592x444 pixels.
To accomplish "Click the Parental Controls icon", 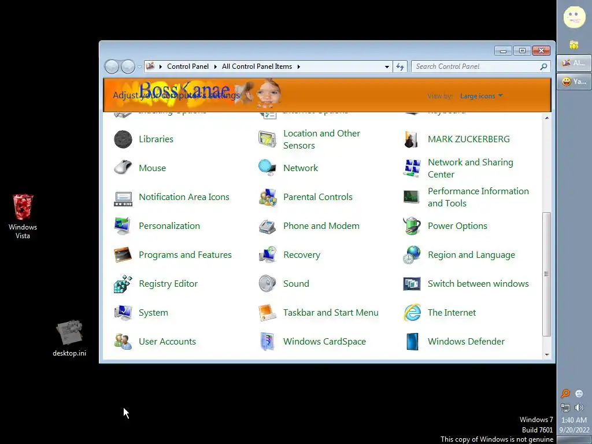I will pyautogui.click(x=267, y=197).
